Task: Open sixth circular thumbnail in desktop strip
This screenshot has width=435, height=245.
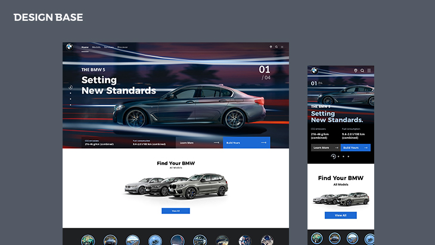Action: (200, 240)
